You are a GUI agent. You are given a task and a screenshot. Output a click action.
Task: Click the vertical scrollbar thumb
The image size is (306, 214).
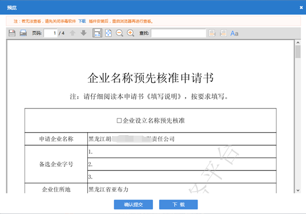298,52
